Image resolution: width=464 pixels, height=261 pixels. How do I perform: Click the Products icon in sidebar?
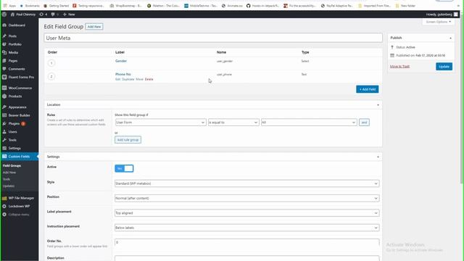coord(4,96)
